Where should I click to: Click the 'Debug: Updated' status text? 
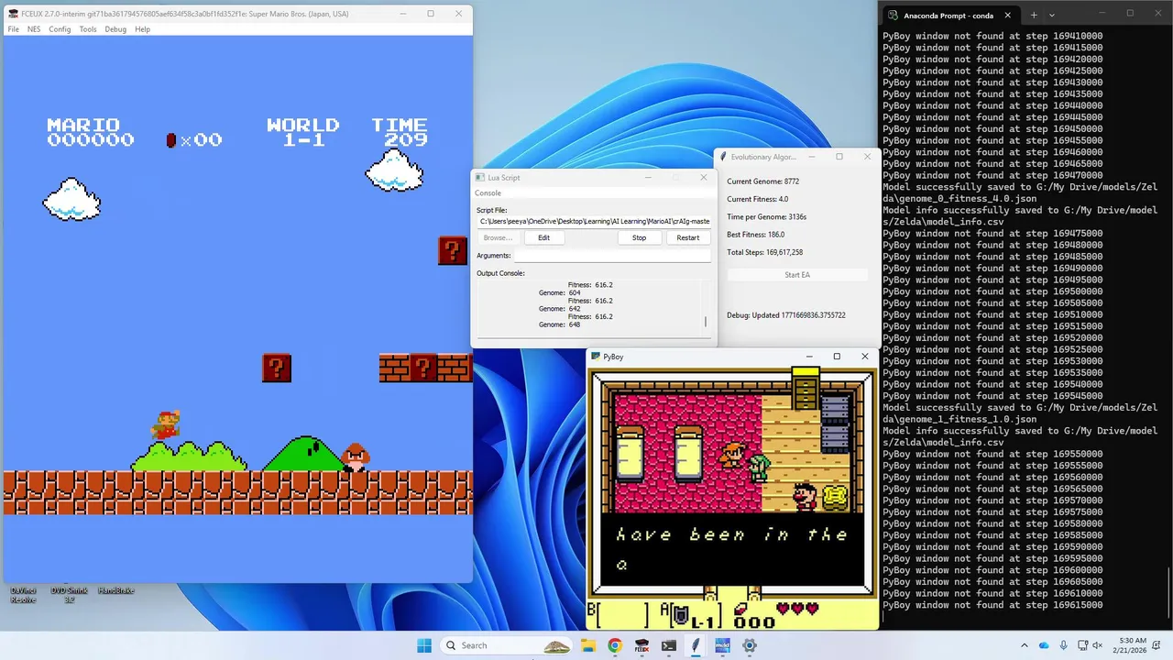coord(785,315)
